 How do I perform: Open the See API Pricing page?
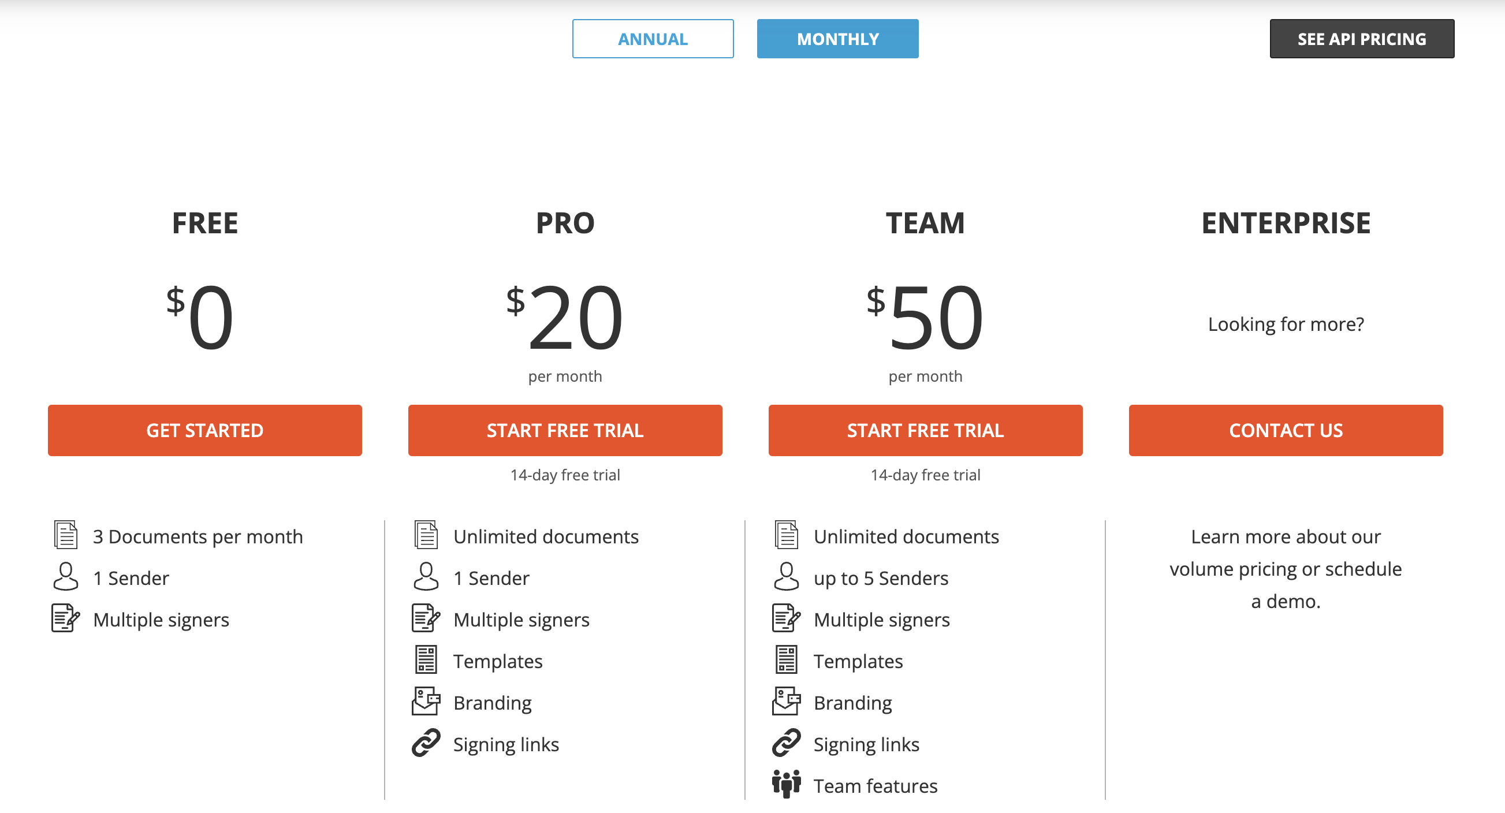click(x=1362, y=39)
